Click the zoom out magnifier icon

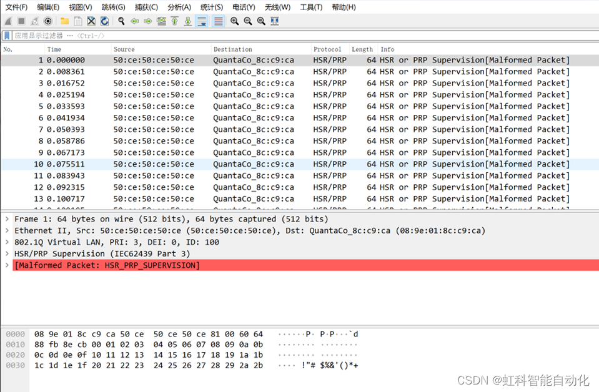(248, 21)
